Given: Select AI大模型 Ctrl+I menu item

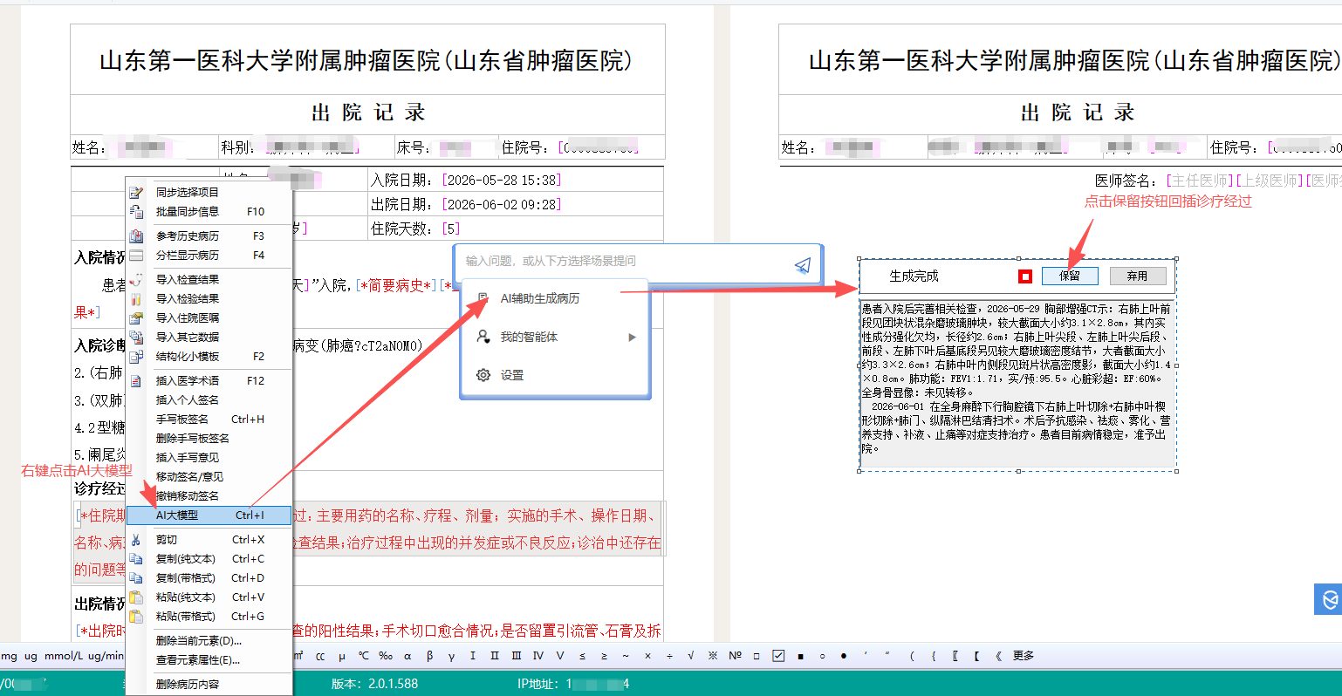Looking at the screenshot, I should coord(209,515).
